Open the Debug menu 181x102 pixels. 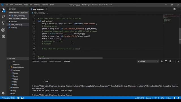(37, 5)
